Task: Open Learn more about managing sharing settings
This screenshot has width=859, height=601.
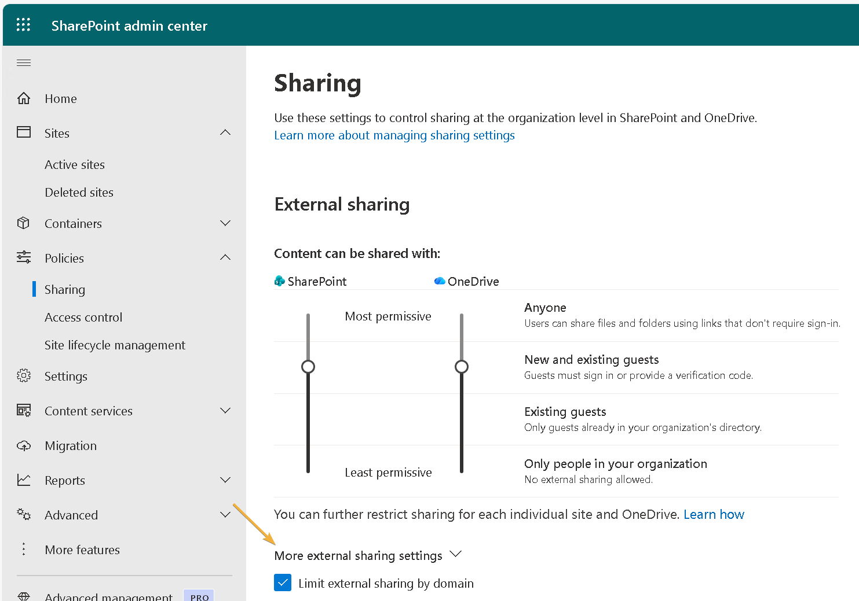Action: click(x=394, y=135)
